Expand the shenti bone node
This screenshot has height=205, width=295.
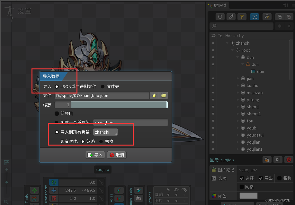coord(237,107)
